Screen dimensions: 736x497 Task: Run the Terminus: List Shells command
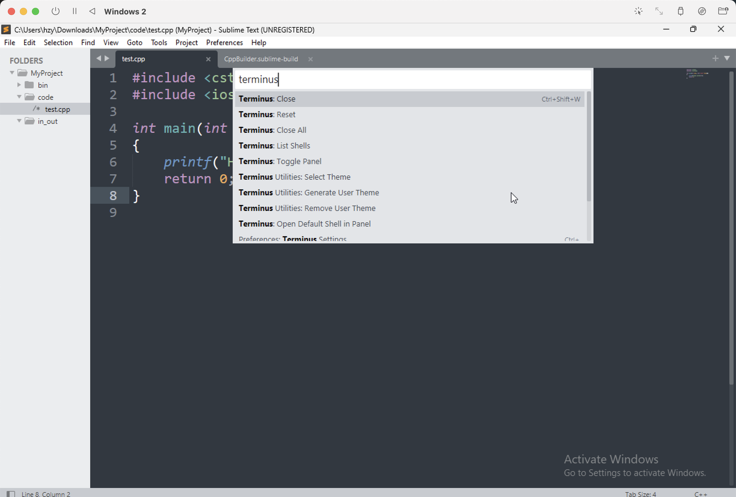click(x=274, y=146)
